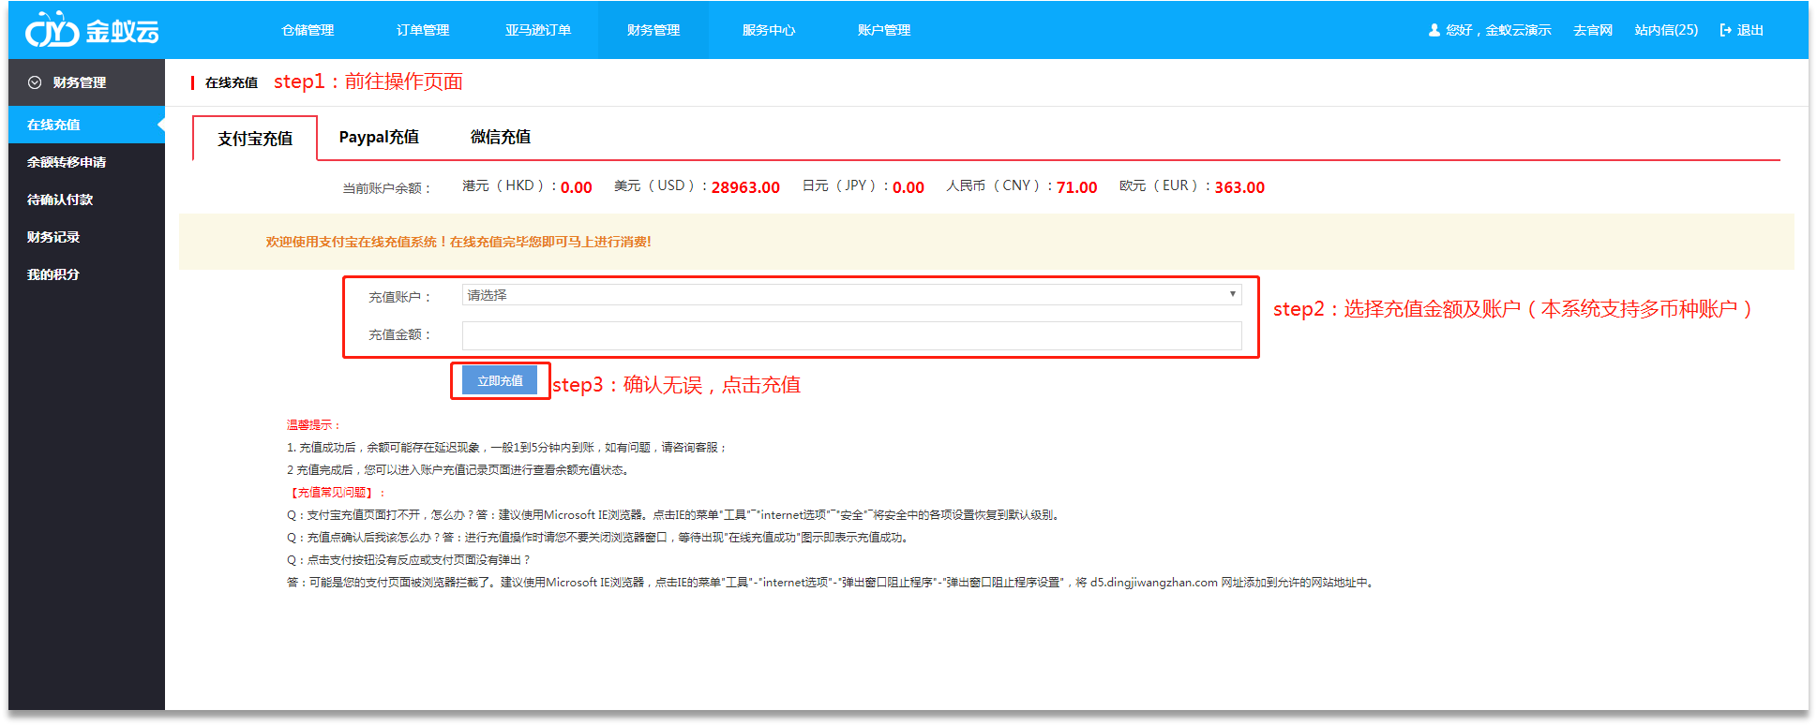Switch to 微信充值 tab

[501, 138]
